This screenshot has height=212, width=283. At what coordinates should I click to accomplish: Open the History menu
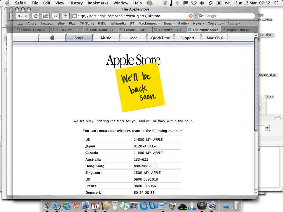click(x=76, y=3)
